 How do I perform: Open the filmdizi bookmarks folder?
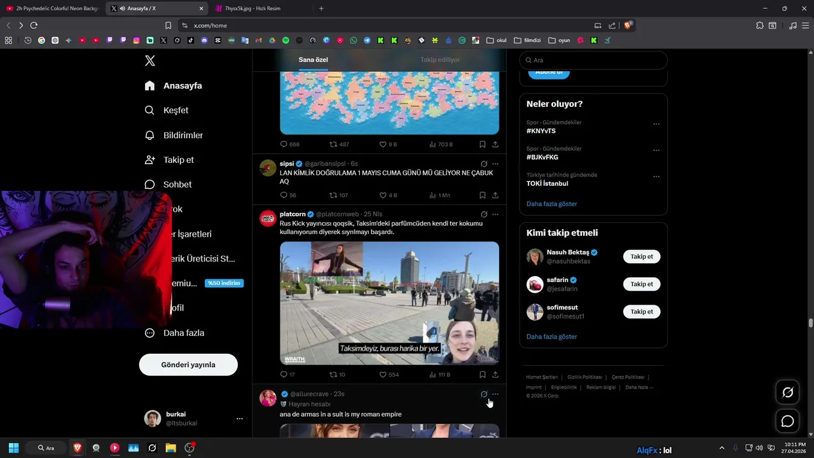tap(527, 40)
